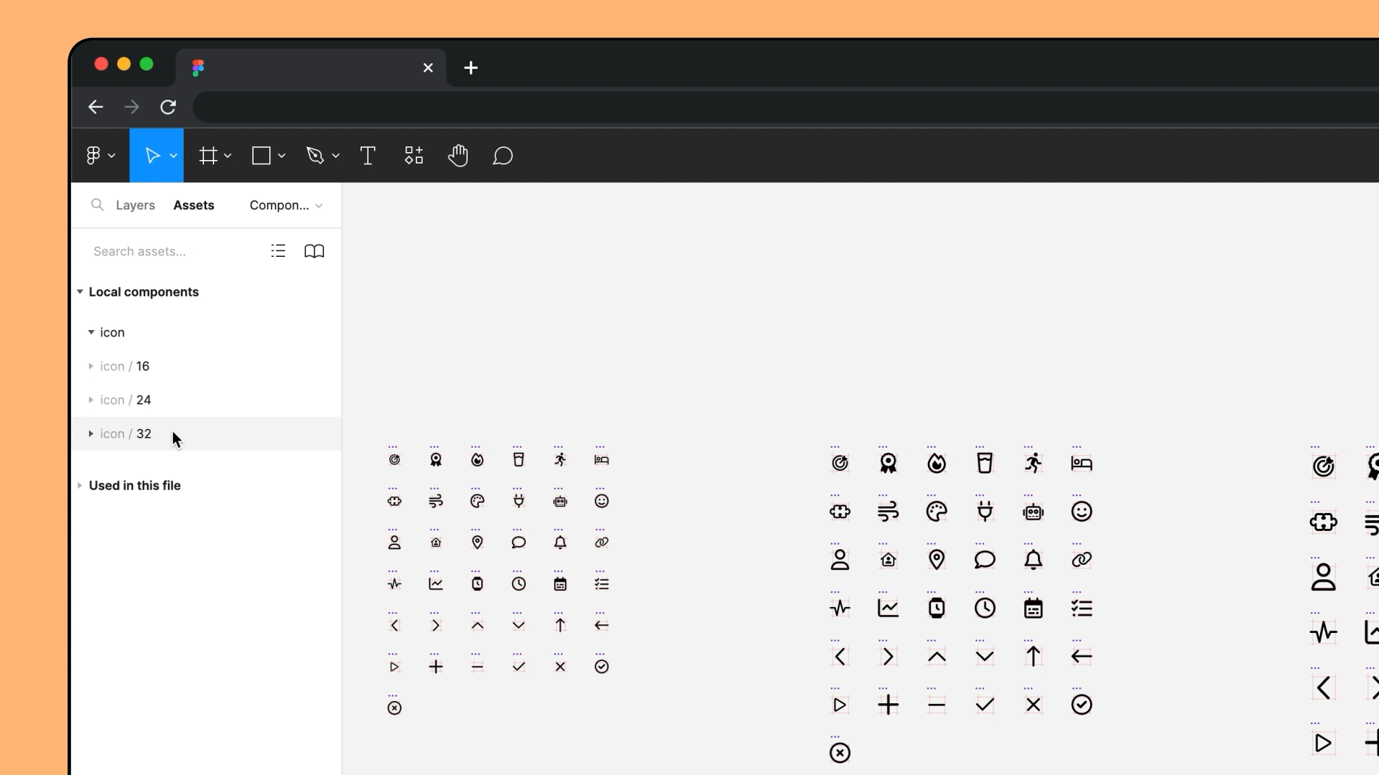Go back in the browser
The width and height of the screenshot is (1379, 775).
96,107
